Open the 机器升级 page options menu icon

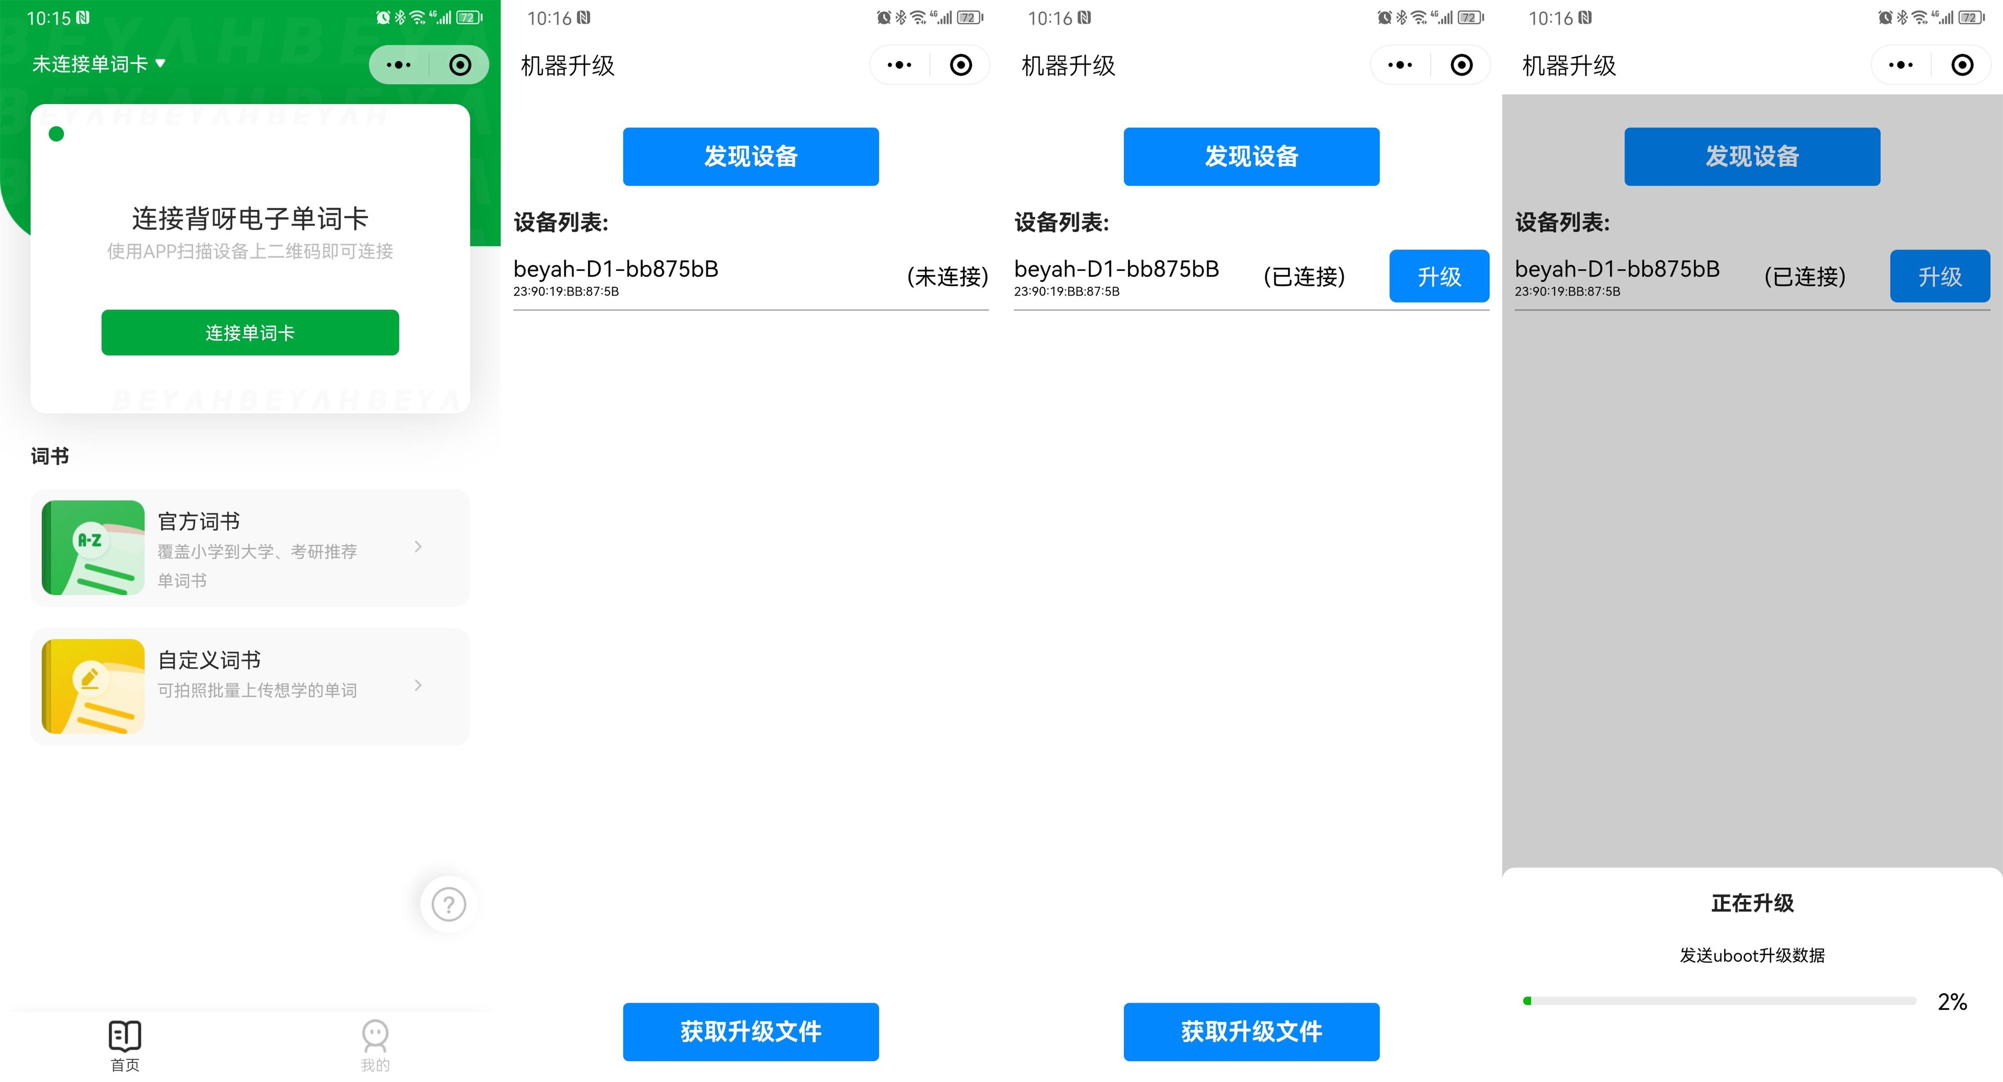pos(899,65)
